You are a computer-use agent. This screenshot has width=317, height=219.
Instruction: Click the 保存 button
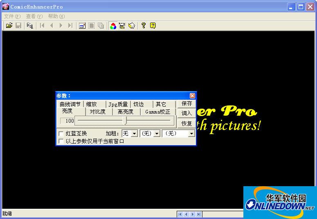click(x=187, y=104)
